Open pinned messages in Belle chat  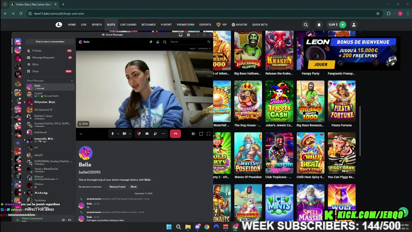pos(151,42)
